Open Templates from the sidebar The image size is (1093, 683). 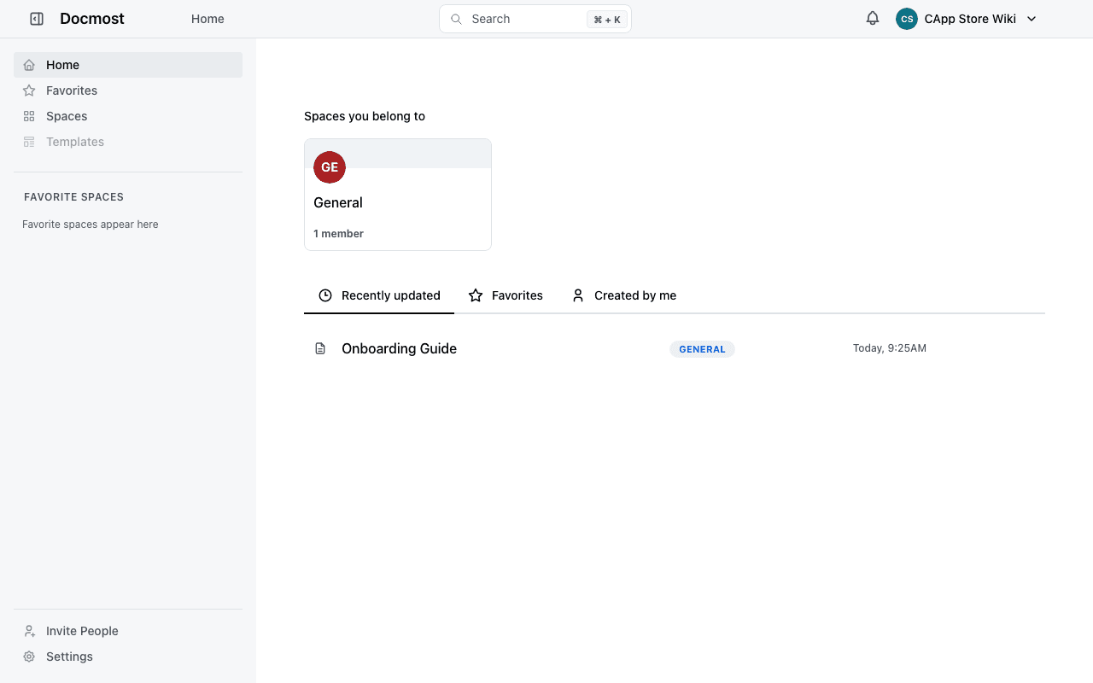[x=128, y=142]
